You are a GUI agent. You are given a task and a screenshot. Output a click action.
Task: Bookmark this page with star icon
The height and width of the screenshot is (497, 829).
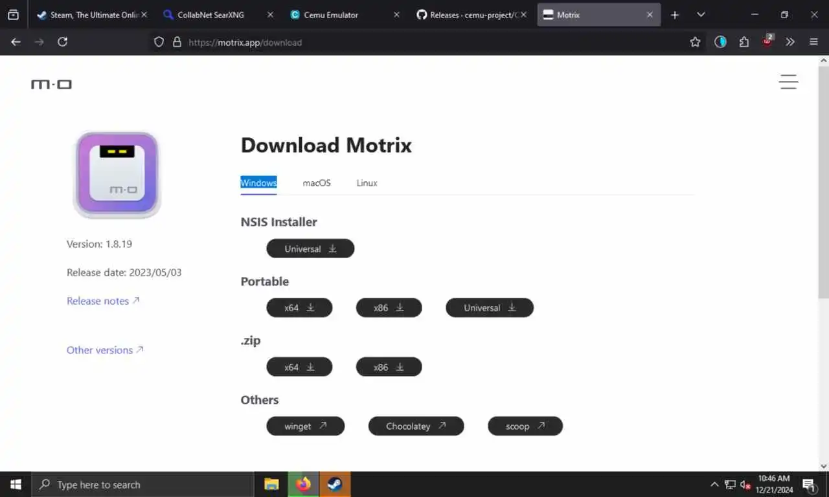coord(695,42)
